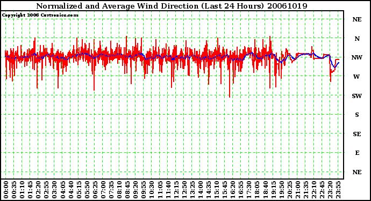The image size is (371, 201).
Task: Click the 12:15 time axis label
Action: click(176, 190)
